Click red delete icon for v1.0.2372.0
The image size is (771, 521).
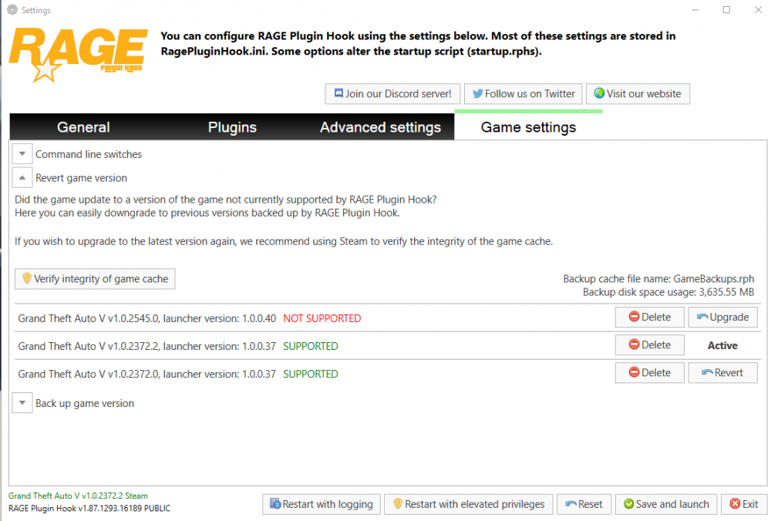[x=635, y=372]
